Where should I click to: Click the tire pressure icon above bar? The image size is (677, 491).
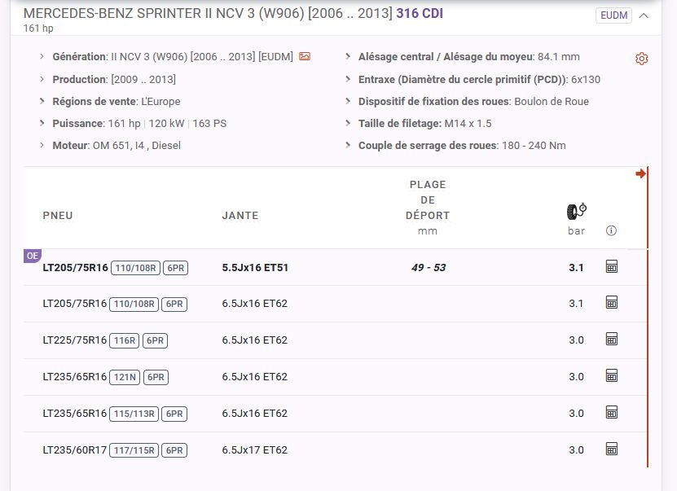(x=576, y=212)
